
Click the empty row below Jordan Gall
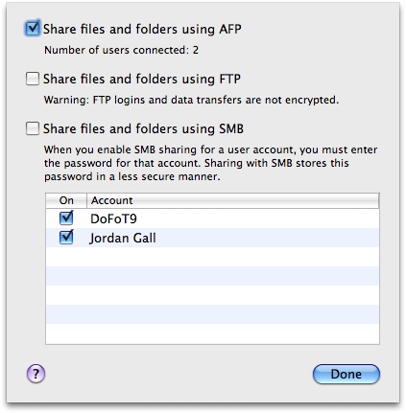click(212, 257)
